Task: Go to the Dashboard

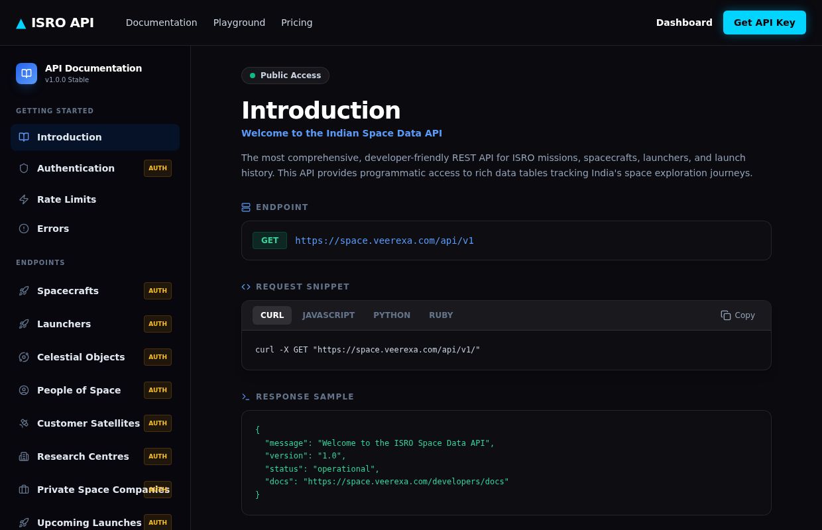Action: (x=684, y=23)
